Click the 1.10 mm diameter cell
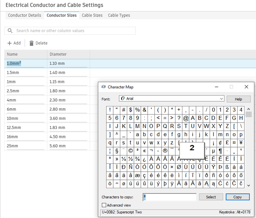This screenshot has width=256, height=218. point(68,64)
